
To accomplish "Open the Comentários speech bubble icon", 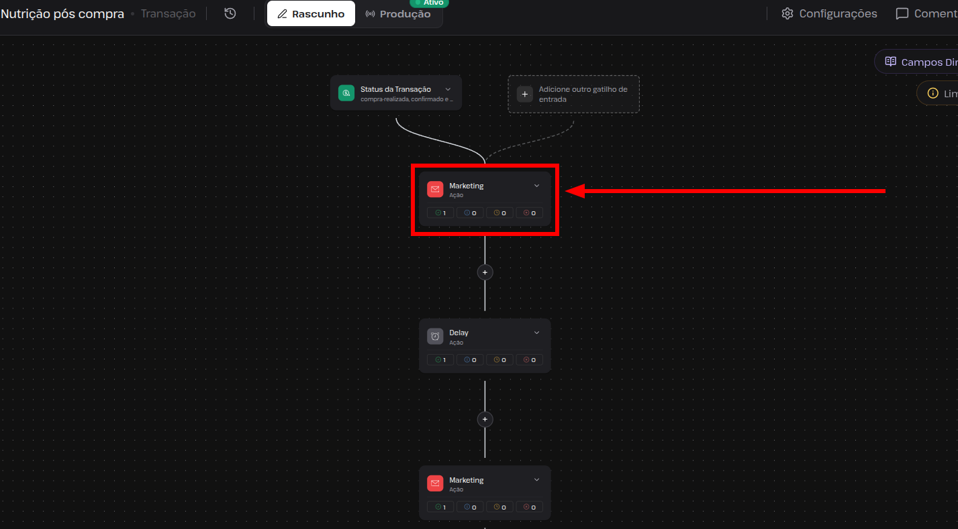I will [902, 13].
